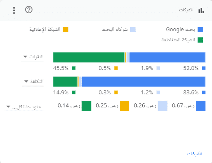Click the large green 0.14 average cost square
Screen dimensions: 212x163
[x=87, y=106]
